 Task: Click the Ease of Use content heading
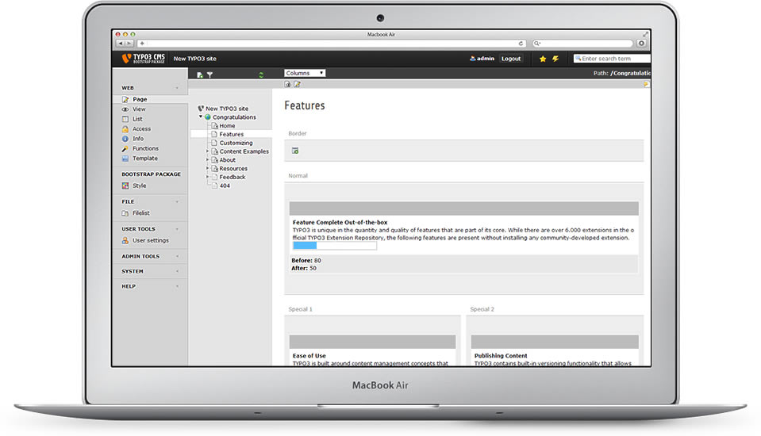pos(309,356)
